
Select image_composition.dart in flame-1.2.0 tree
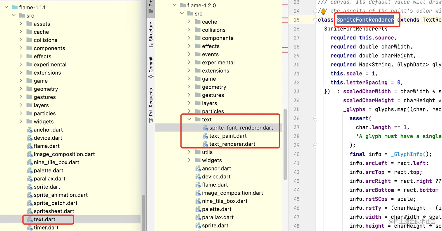pyautogui.click(x=232, y=193)
